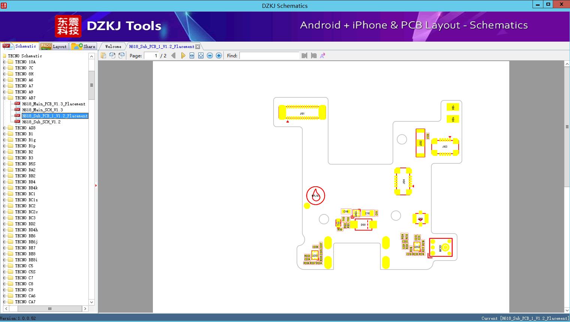
Task: Select the TECNO BE6j folder
Action: tap(26, 242)
